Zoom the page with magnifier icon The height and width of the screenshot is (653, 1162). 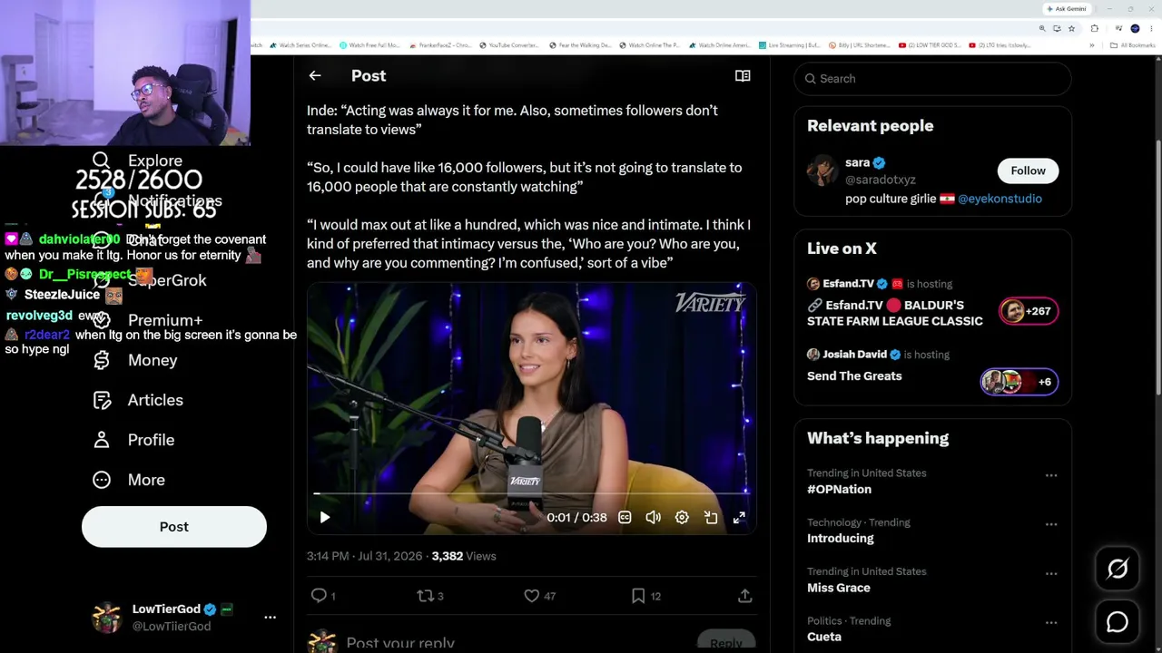[x=1042, y=28]
